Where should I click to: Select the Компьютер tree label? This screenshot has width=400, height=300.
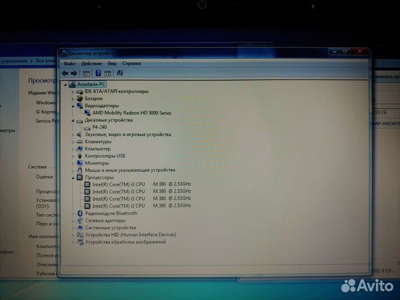coord(98,149)
